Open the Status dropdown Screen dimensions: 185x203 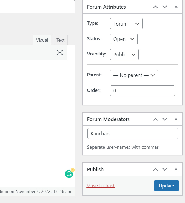pyautogui.click(x=124, y=39)
